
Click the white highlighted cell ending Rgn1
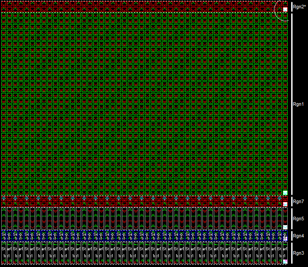(x=285, y=193)
